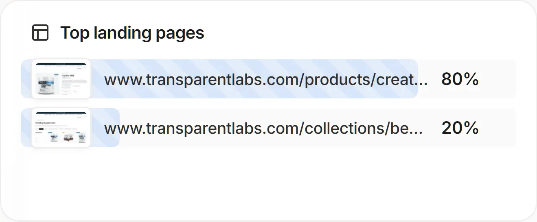Click the layout icon beside Top landing pages

click(40, 33)
